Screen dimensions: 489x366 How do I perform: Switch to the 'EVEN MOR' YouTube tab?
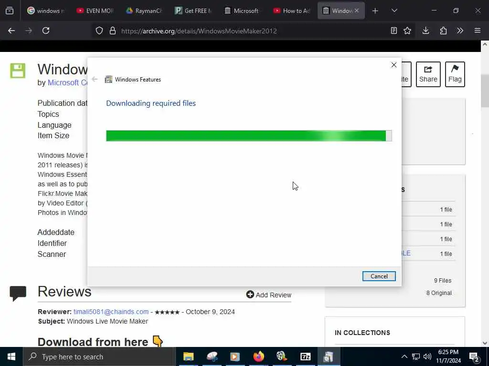point(96,10)
